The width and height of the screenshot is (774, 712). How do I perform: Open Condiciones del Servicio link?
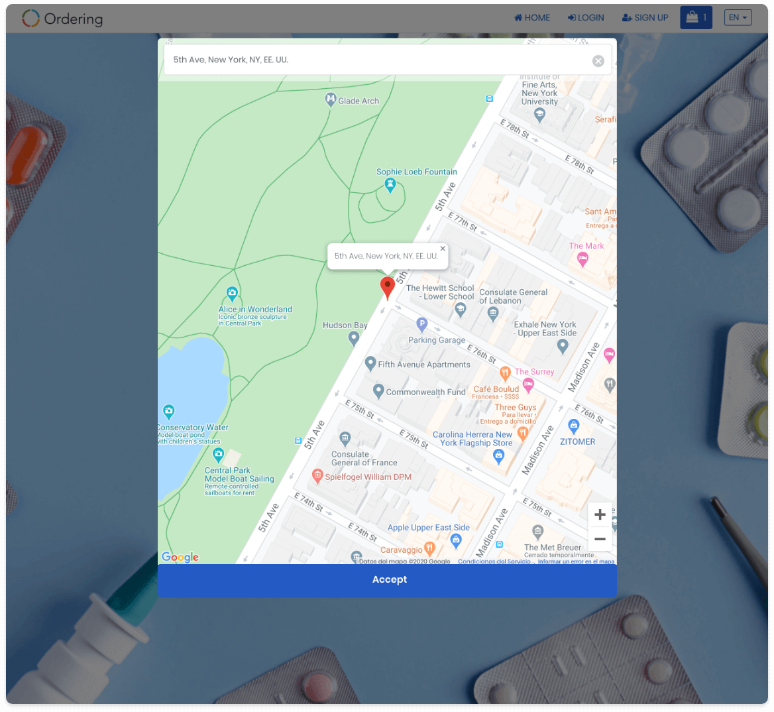point(494,562)
